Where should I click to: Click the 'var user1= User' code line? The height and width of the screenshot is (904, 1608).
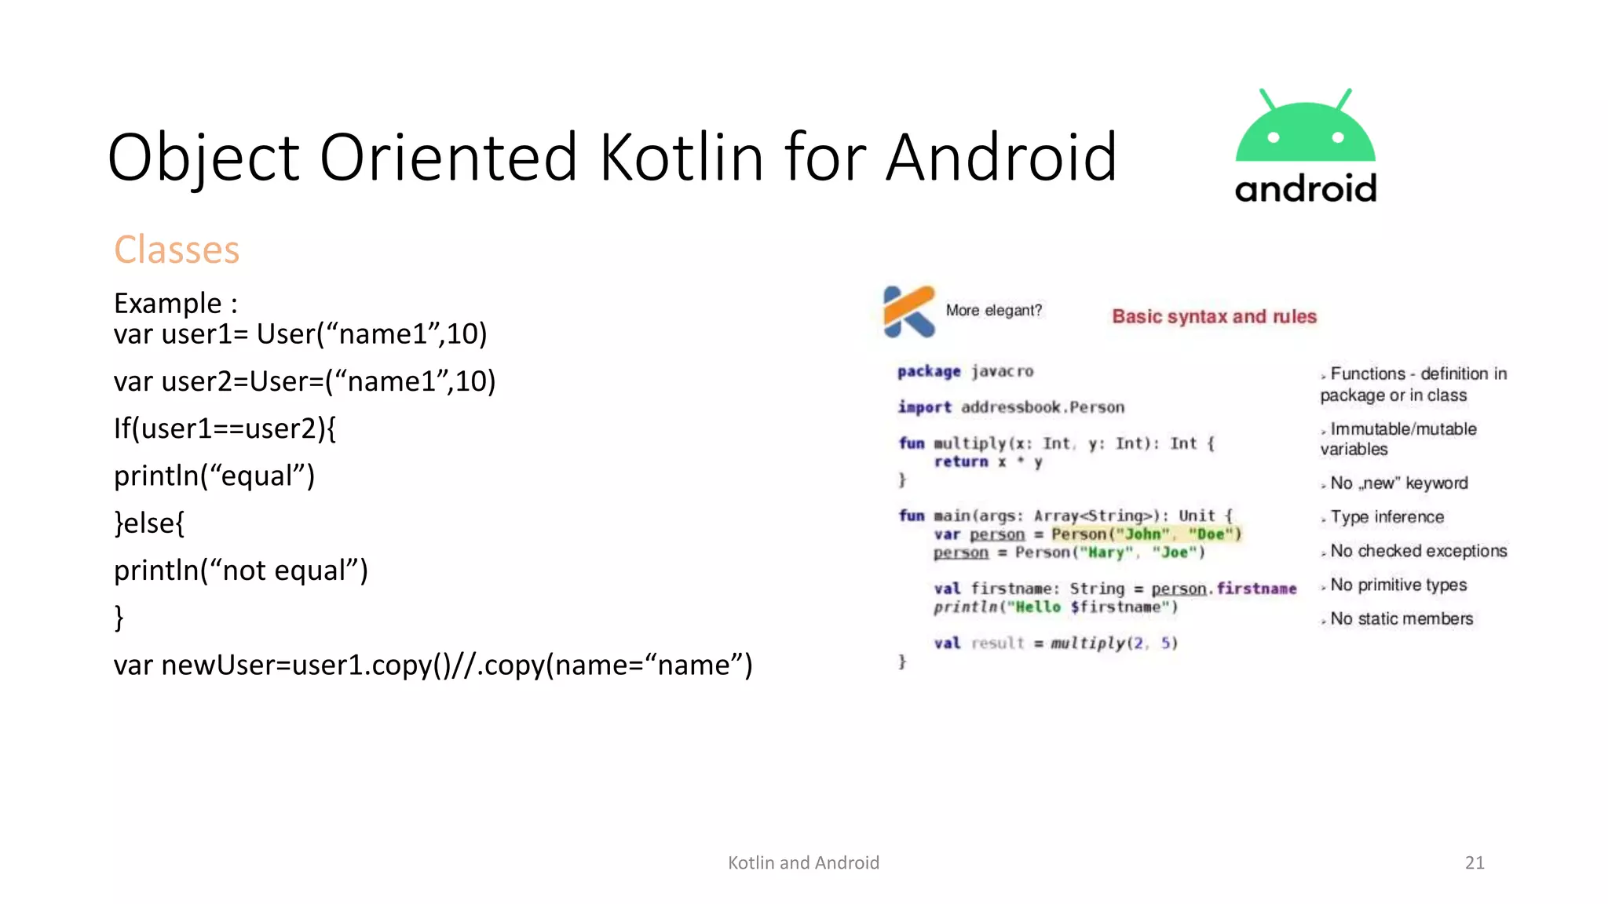click(x=300, y=334)
